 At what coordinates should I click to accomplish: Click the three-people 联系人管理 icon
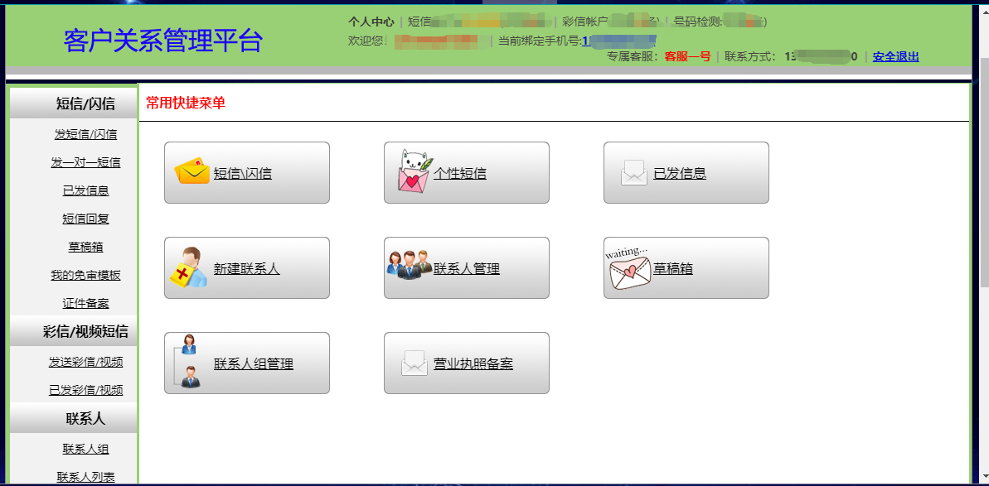click(410, 264)
